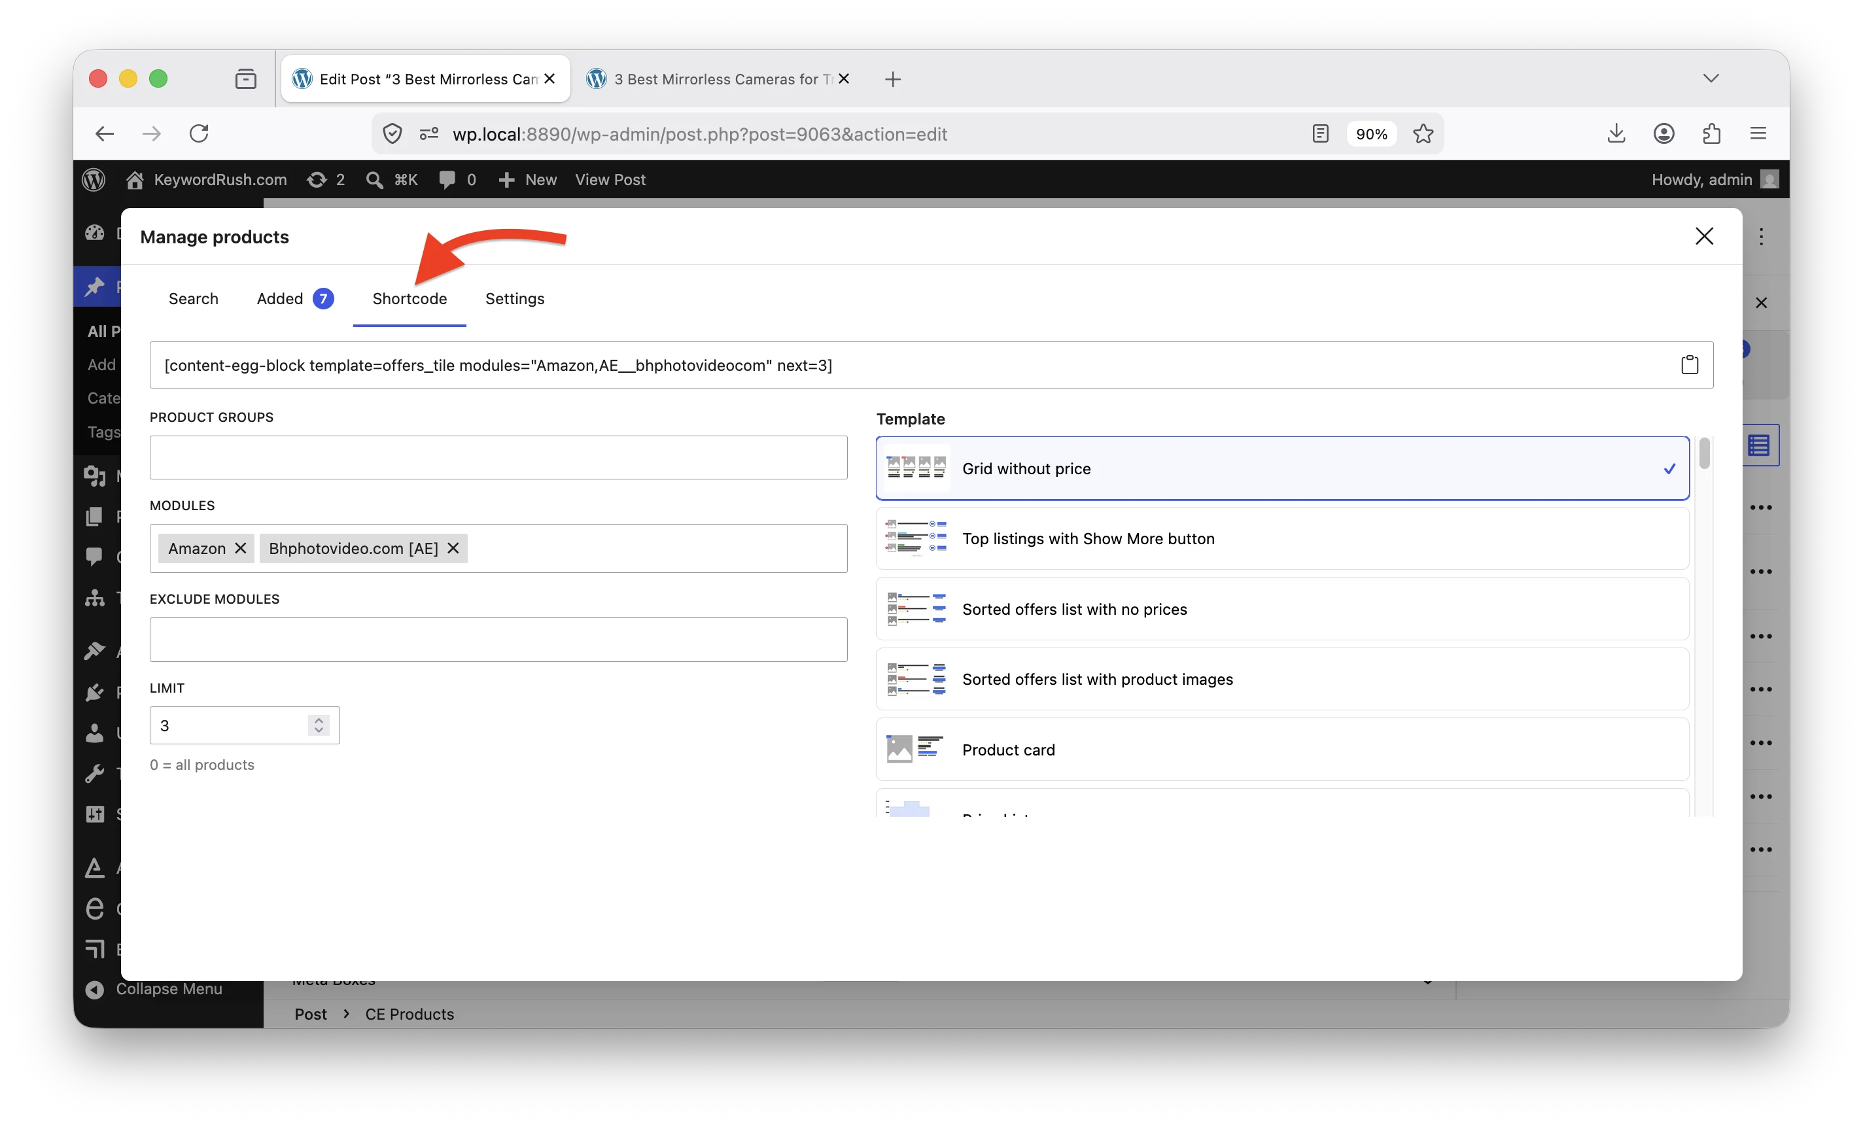The width and height of the screenshot is (1863, 1125).
Task: Close the Edit Post browser tab
Action: click(549, 78)
